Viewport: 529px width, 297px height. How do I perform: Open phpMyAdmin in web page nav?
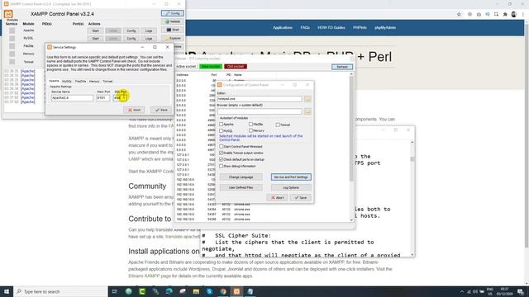(x=385, y=27)
